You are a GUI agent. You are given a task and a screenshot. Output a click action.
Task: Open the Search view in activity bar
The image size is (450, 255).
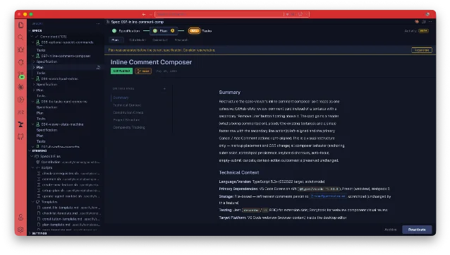tap(20, 37)
